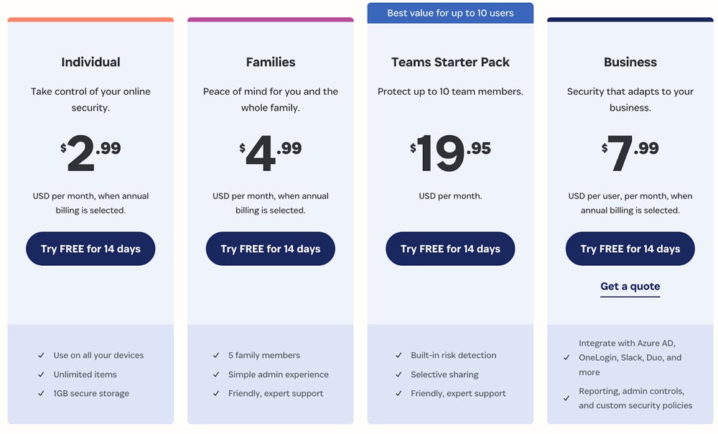This screenshot has height=434, width=718.
Task: Click the "Best value for up to 10 users" banner
Action: (x=450, y=13)
